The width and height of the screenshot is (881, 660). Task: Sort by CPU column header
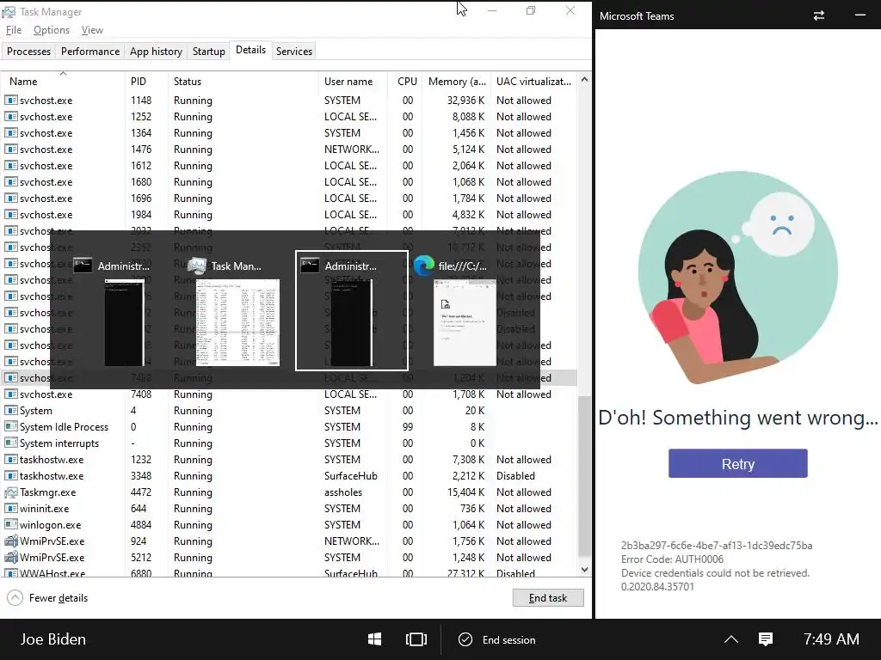point(406,82)
